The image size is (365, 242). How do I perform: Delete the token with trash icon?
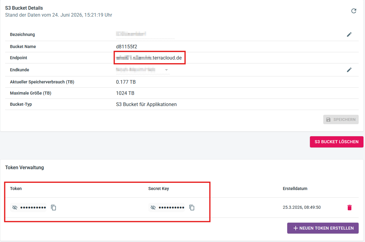(350, 208)
